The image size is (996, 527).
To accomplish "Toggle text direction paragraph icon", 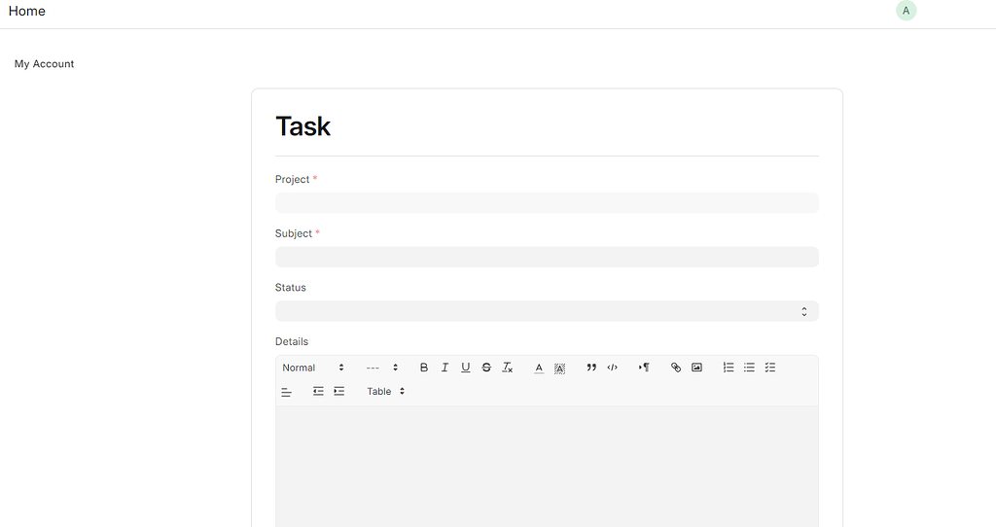I will [644, 368].
